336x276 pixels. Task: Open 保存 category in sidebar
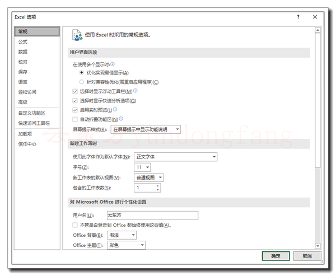[x=37, y=72]
